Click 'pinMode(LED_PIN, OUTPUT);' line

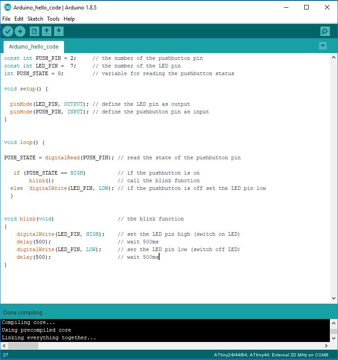50,104
